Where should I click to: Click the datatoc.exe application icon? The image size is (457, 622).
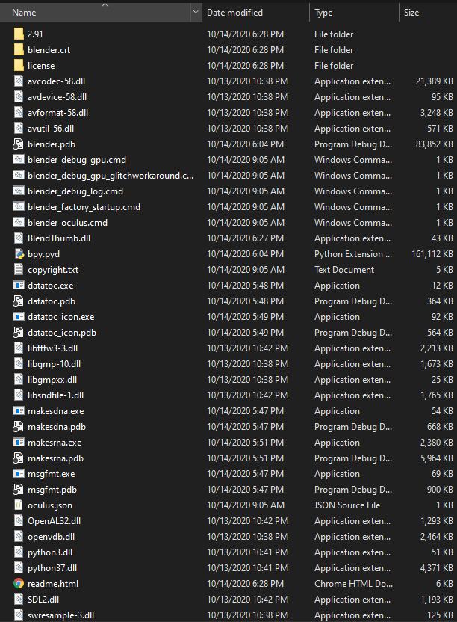(19, 286)
